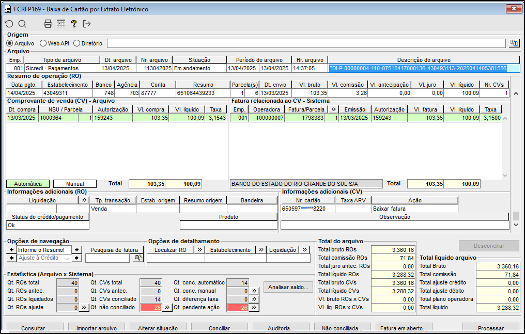Click the Processar button

coord(491,328)
